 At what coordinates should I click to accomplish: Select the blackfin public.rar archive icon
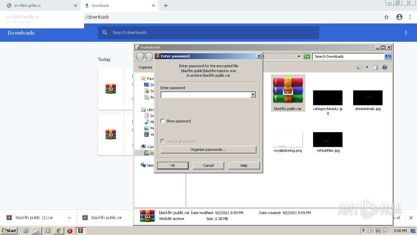[x=288, y=91]
